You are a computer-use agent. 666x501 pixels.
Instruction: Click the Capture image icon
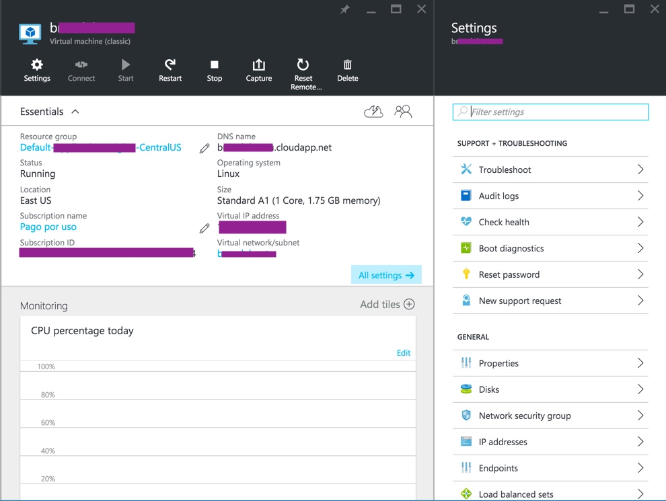[x=258, y=65]
